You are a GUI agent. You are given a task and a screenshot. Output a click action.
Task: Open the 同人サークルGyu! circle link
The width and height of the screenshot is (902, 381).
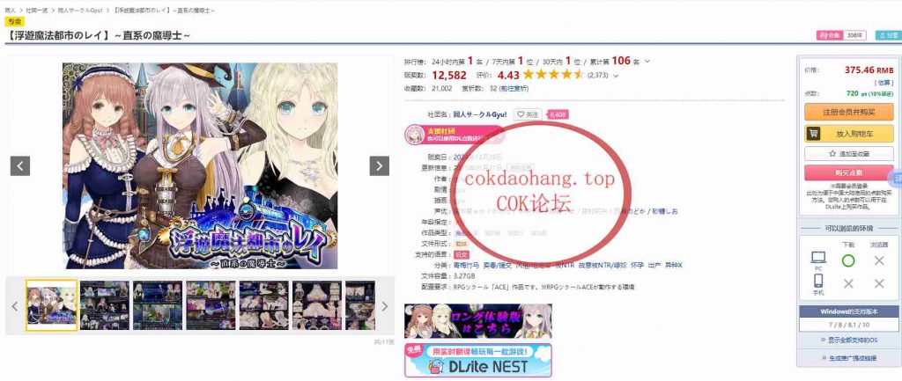[x=480, y=114]
